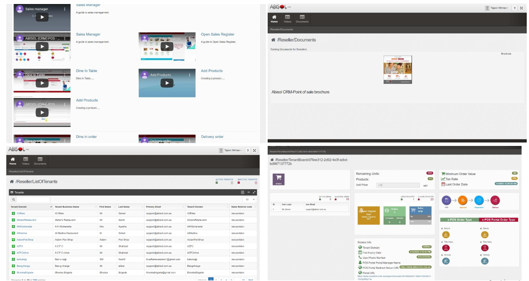Click help question mark on Documents page
Image resolution: width=529 pixels, height=281 pixels.
point(514,8)
